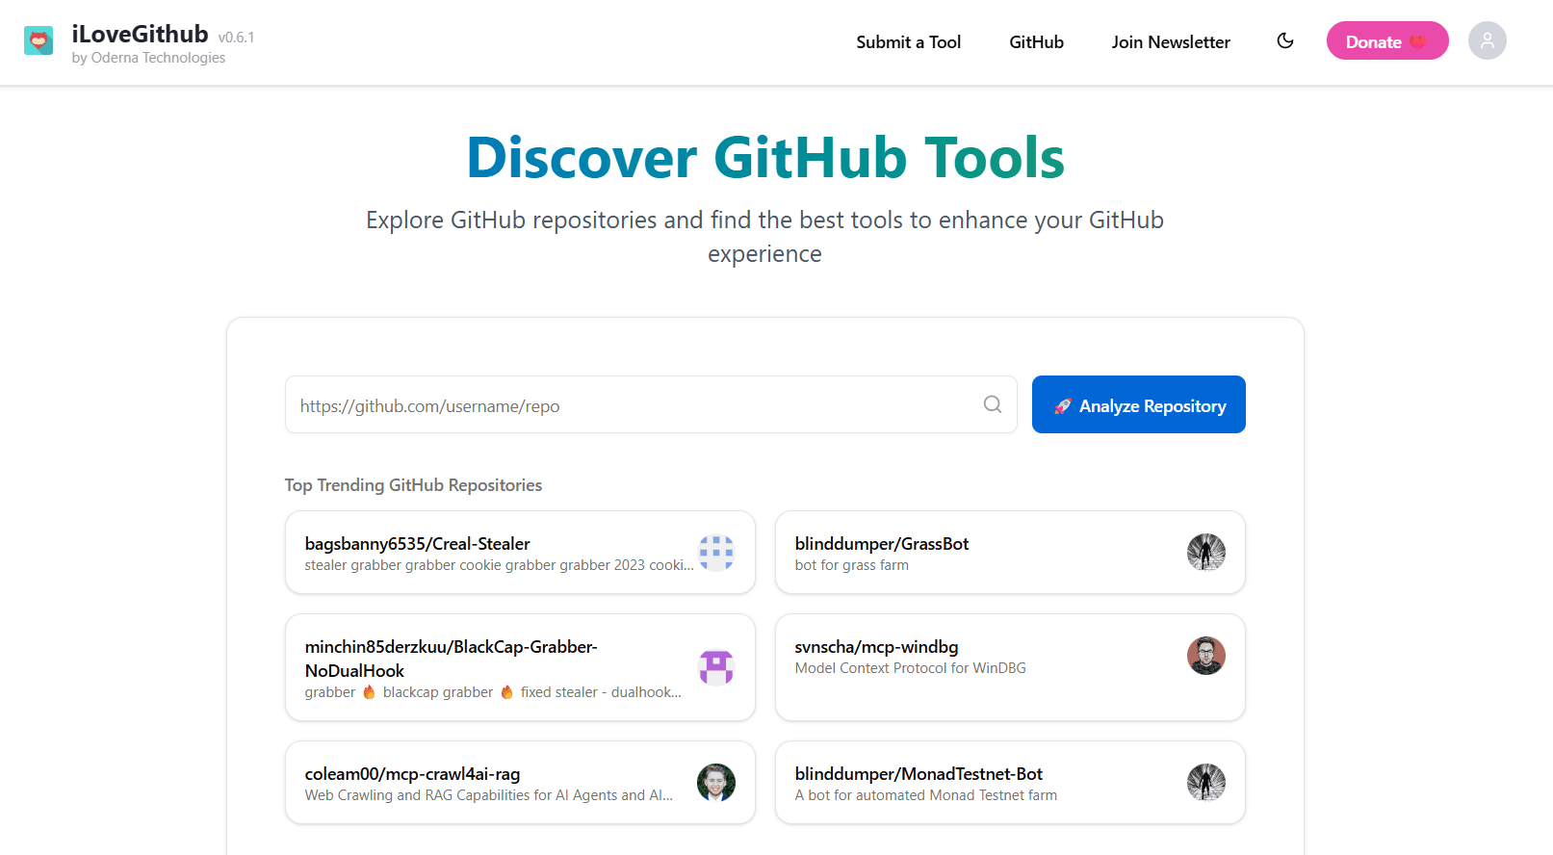Click the v0.6.1 version label

[x=236, y=38]
